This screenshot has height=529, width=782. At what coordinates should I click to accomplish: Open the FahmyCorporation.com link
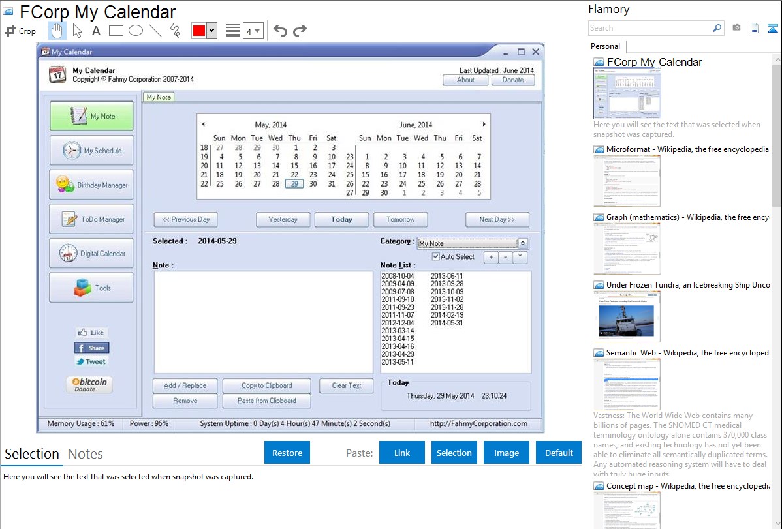coord(478,424)
